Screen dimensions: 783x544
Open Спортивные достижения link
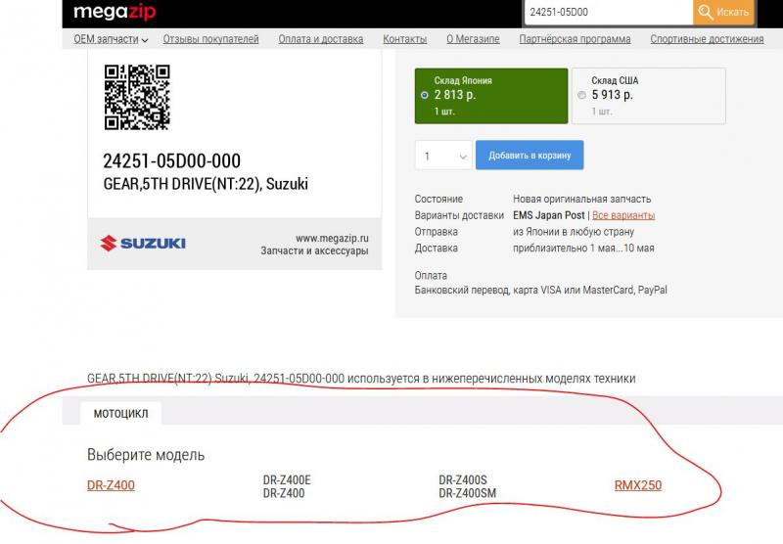[707, 39]
